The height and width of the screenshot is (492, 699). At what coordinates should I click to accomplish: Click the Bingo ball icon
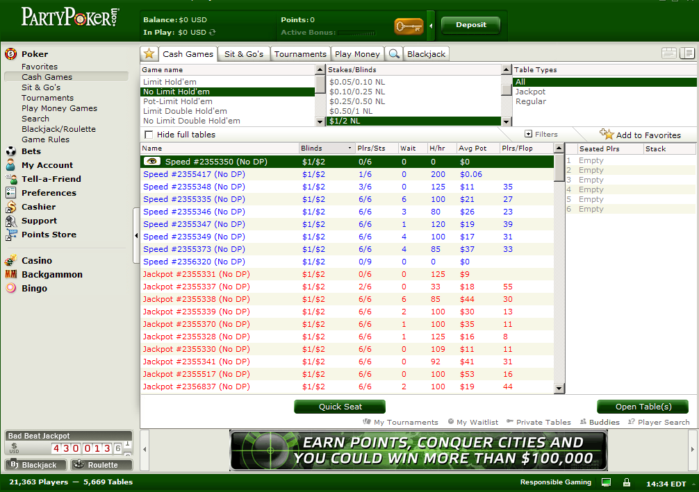[x=10, y=288]
